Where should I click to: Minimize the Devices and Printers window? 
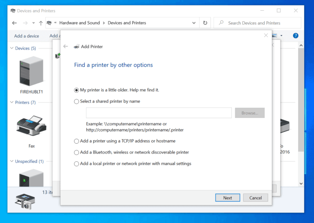262,10
